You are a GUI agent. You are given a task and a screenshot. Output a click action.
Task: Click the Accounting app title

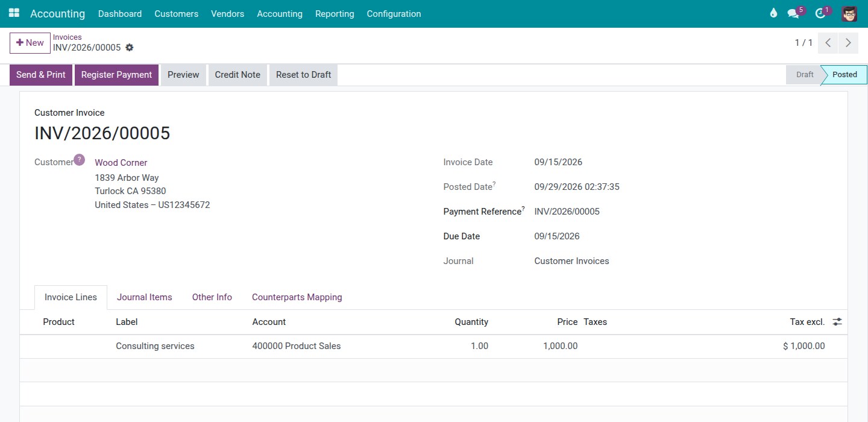(58, 14)
